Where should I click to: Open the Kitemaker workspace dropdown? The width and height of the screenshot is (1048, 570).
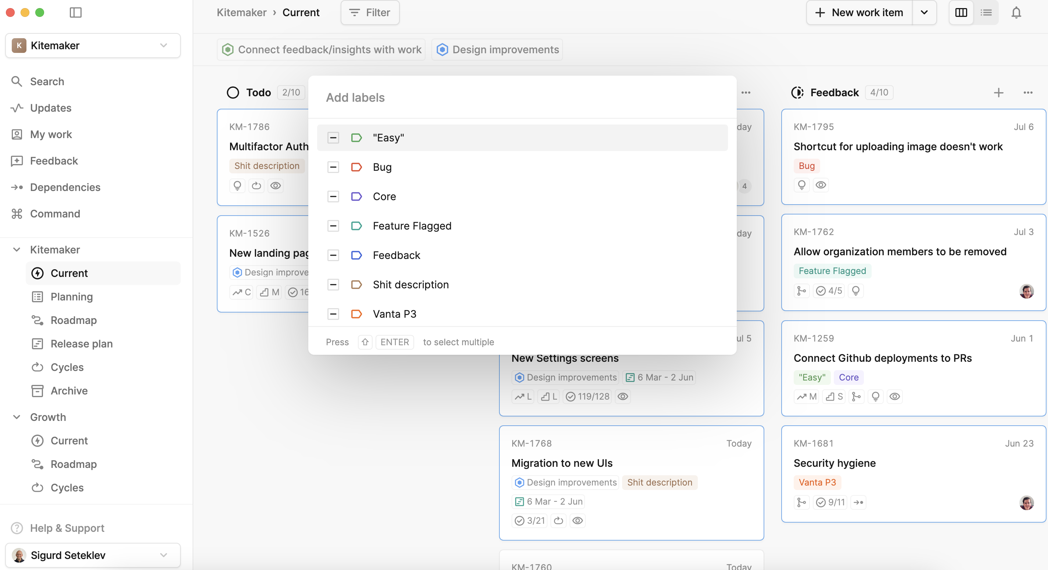pyautogui.click(x=93, y=46)
